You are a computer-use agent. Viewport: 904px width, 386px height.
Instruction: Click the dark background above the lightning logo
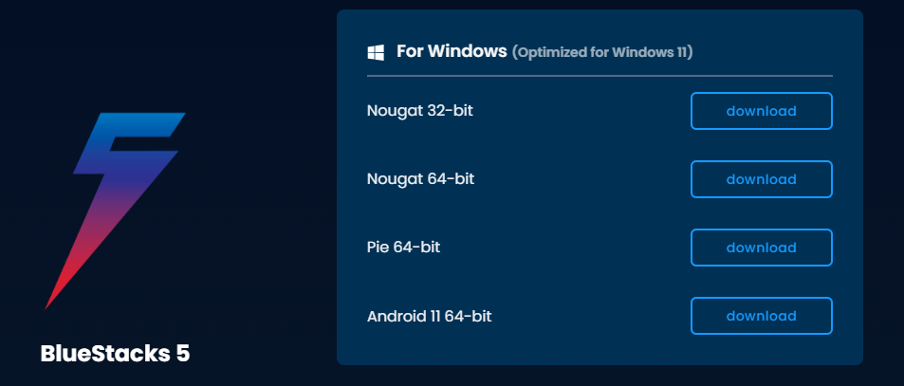click(x=116, y=58)
